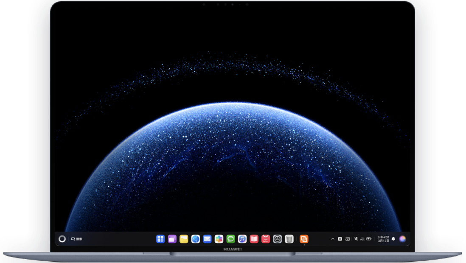Open the Mail envelope app
Viewport: 466px width, 263px height.
click(x=207, y=239)
